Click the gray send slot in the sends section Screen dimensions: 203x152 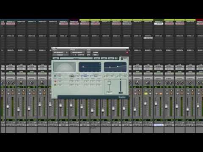click(148, 38)
